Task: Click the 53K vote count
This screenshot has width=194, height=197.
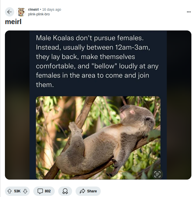Action: (17, 191)
